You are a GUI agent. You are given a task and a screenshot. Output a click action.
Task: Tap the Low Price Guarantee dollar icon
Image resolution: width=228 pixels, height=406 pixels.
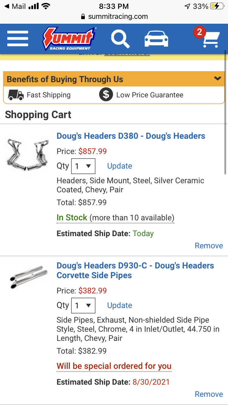coord(106,95)
